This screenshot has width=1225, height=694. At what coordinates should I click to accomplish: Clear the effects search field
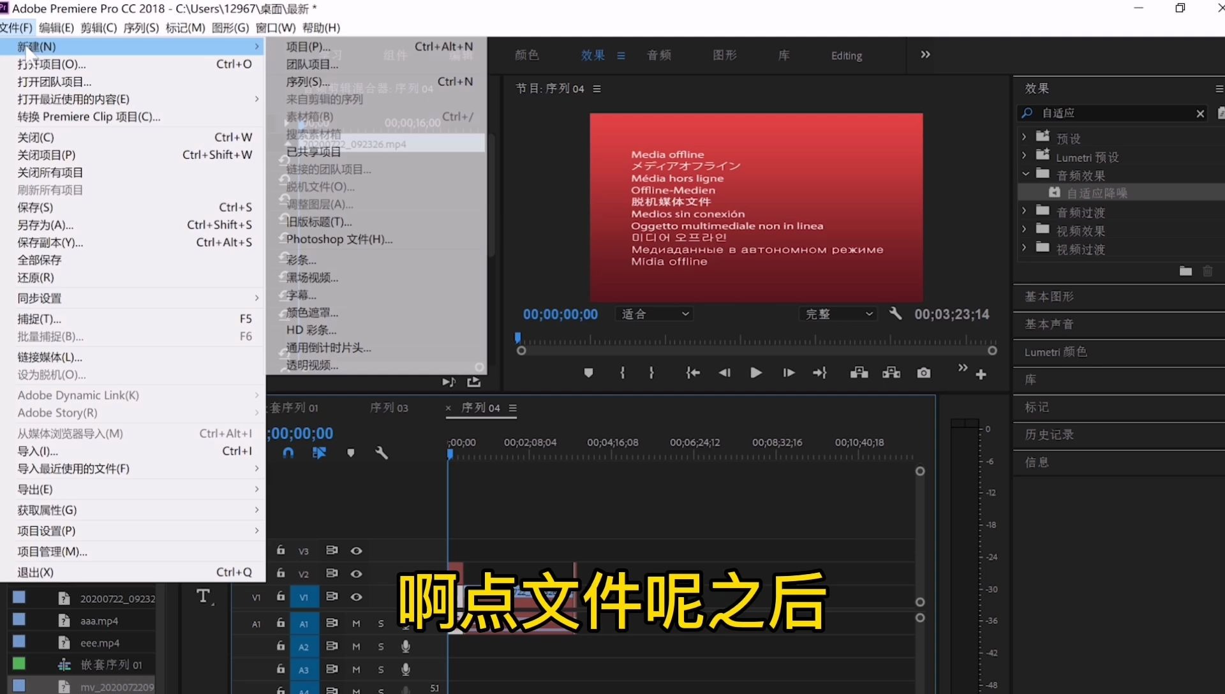pos(1200,114)
